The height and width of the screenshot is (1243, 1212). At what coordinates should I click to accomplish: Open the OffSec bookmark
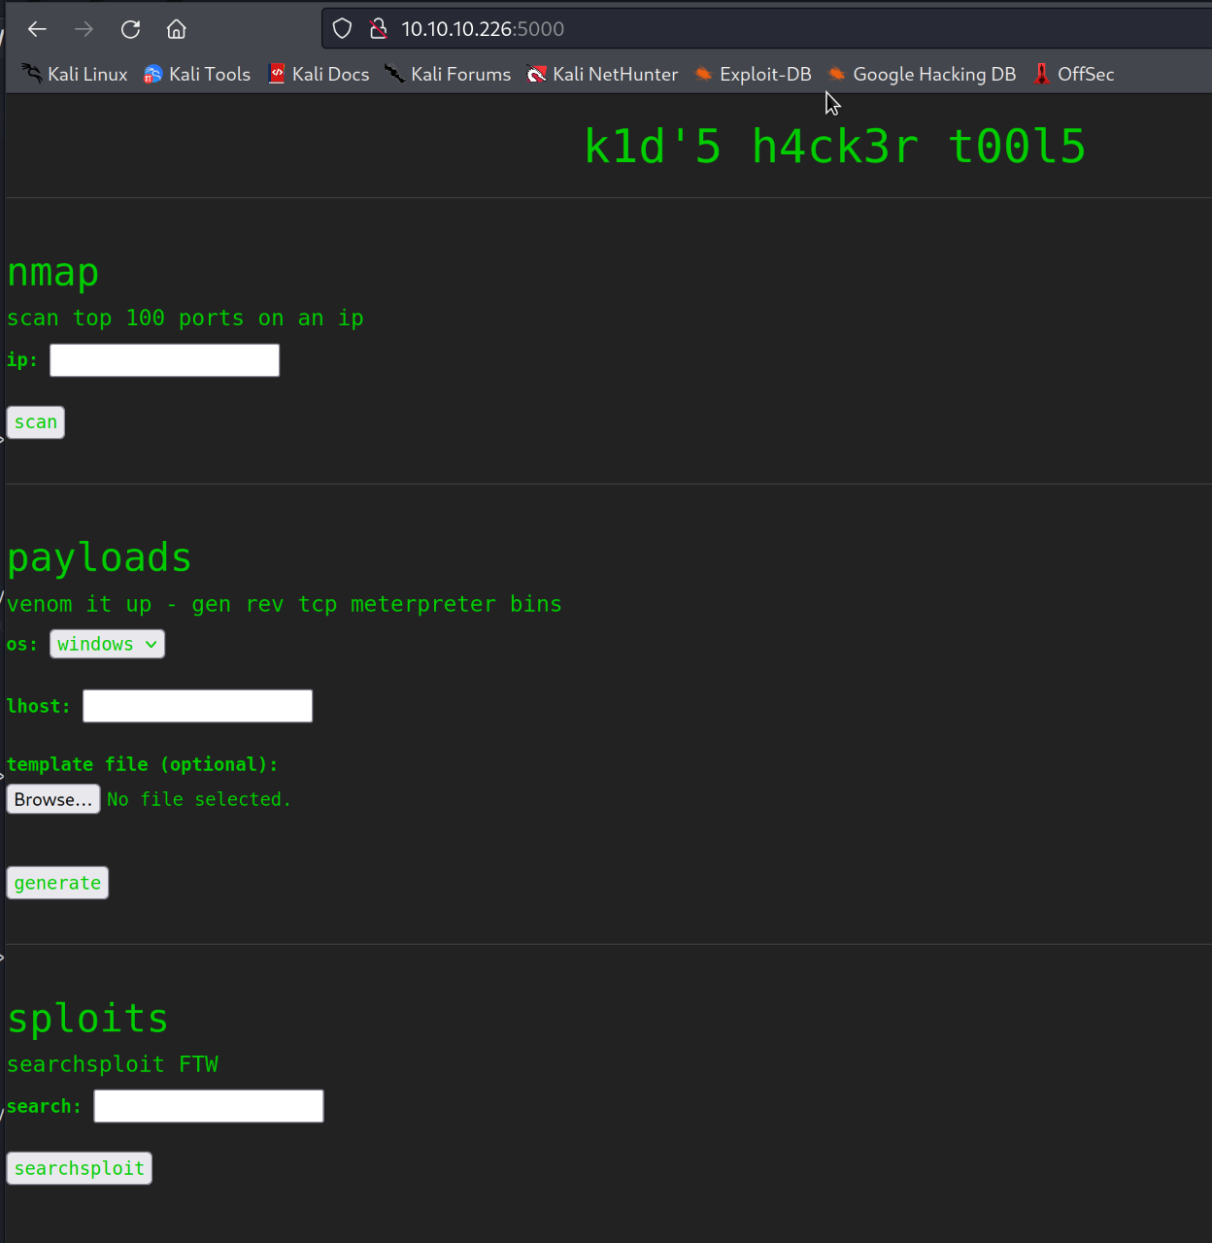(x=1073, y=74)
